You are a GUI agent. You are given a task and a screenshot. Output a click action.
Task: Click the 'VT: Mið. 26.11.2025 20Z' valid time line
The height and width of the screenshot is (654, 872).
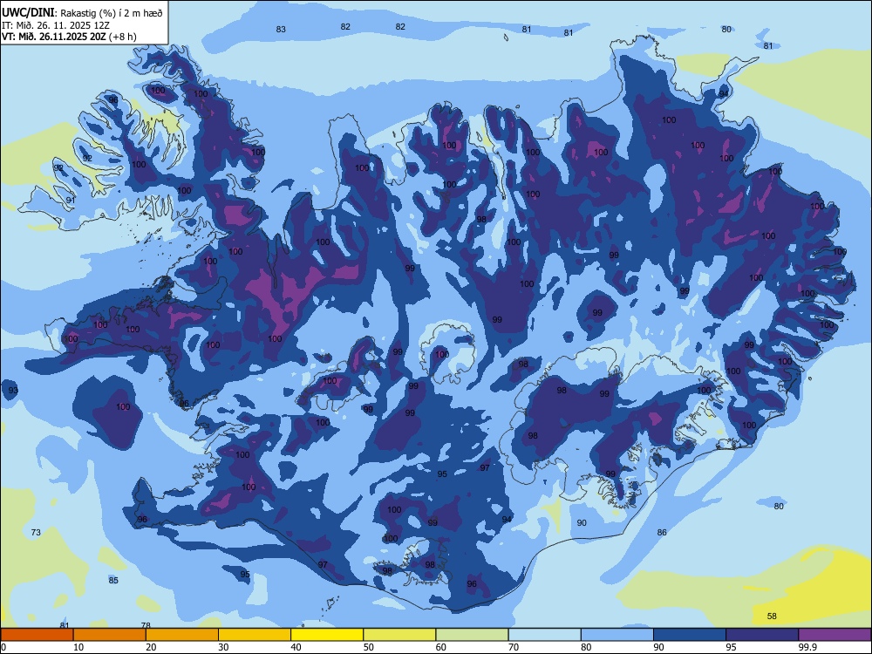click(55, 37)
